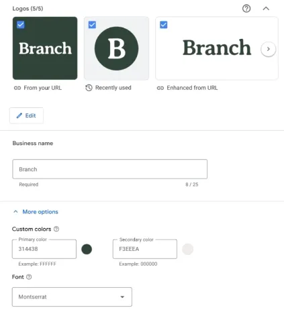Open the Custom colors help icon

click(56, 229)
